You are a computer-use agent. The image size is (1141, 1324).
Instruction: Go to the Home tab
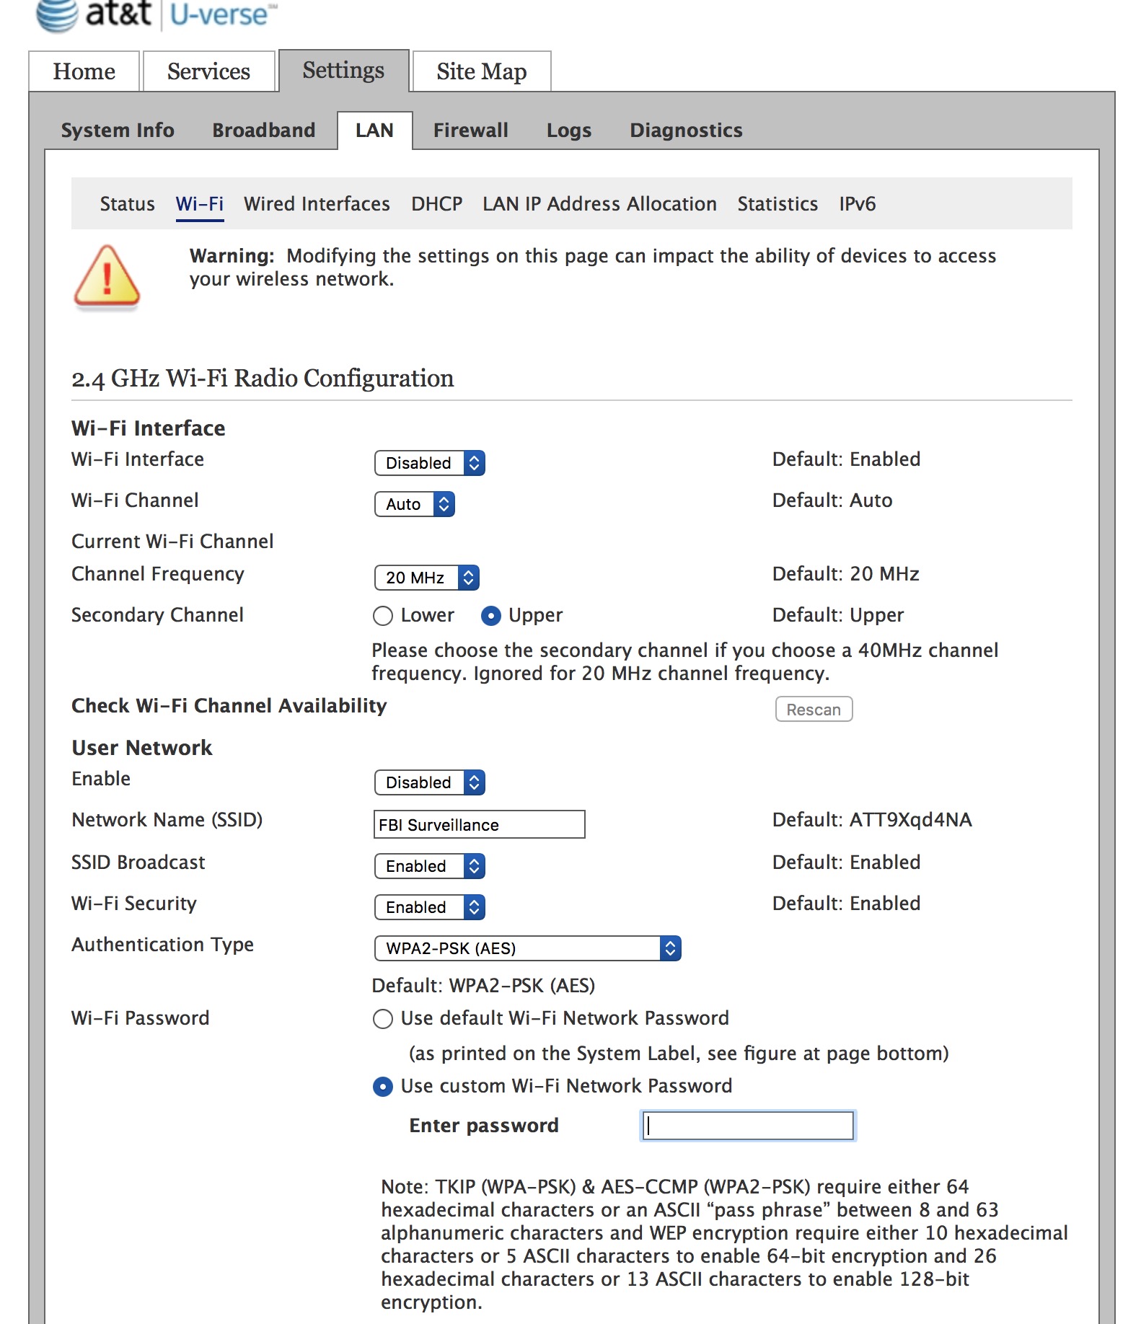pos(84,71)
